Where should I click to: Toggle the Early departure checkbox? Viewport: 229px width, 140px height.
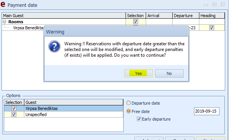coord(139,119)
